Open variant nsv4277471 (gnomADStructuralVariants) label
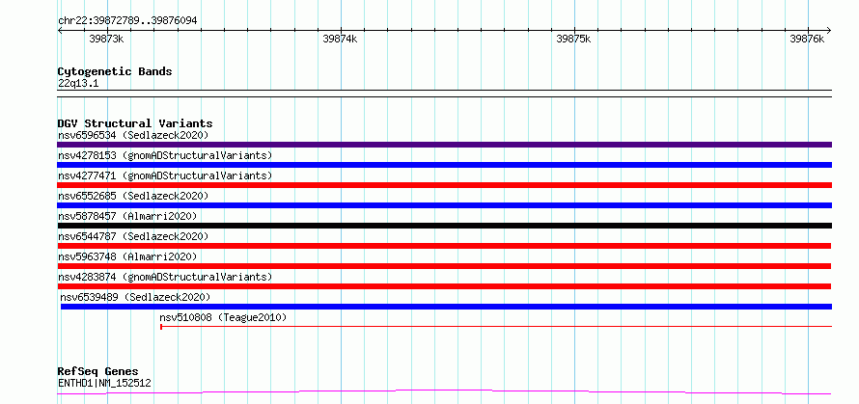859x404 pixels. (165, 175)
